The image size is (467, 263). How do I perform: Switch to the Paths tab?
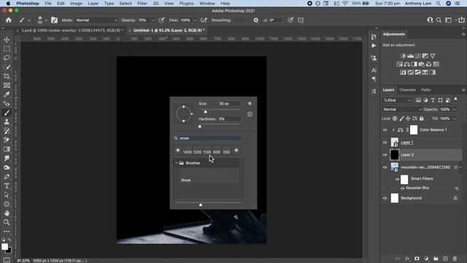pyautogui.click(x=426, y=90)
